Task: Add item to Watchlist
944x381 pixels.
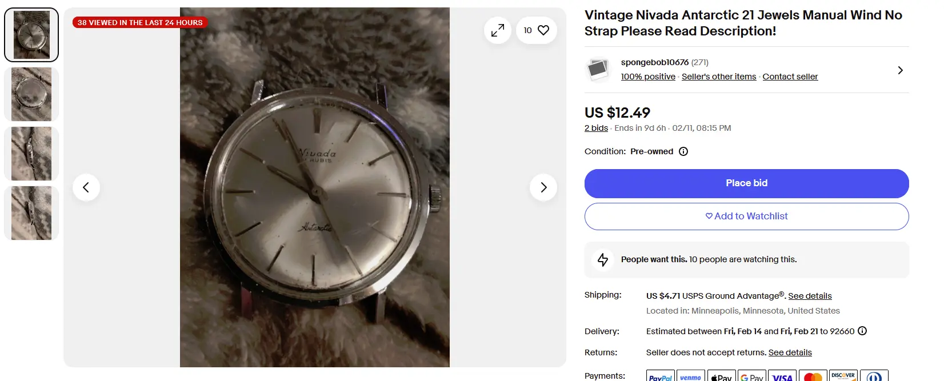Action: click(746, 216)
